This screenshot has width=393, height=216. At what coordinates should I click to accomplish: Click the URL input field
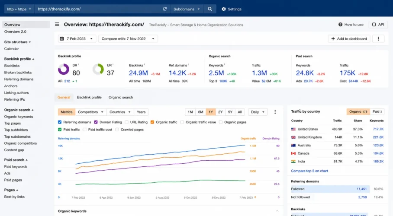point(100,9)
